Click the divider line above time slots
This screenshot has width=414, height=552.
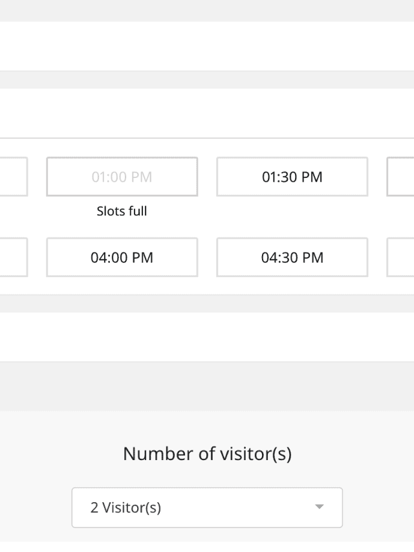click(x=207, y=138)
